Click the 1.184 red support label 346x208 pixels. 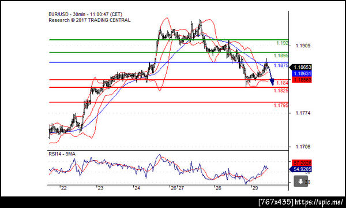[283, 83]
